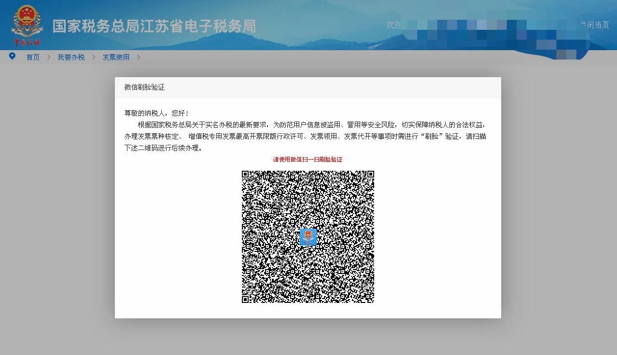The width and height of the screenshot is (617, 355).
Task: Click the 尊敬的纳税人 greeting line in dialog
Action: pyautogui.click(x=156, y=113)
